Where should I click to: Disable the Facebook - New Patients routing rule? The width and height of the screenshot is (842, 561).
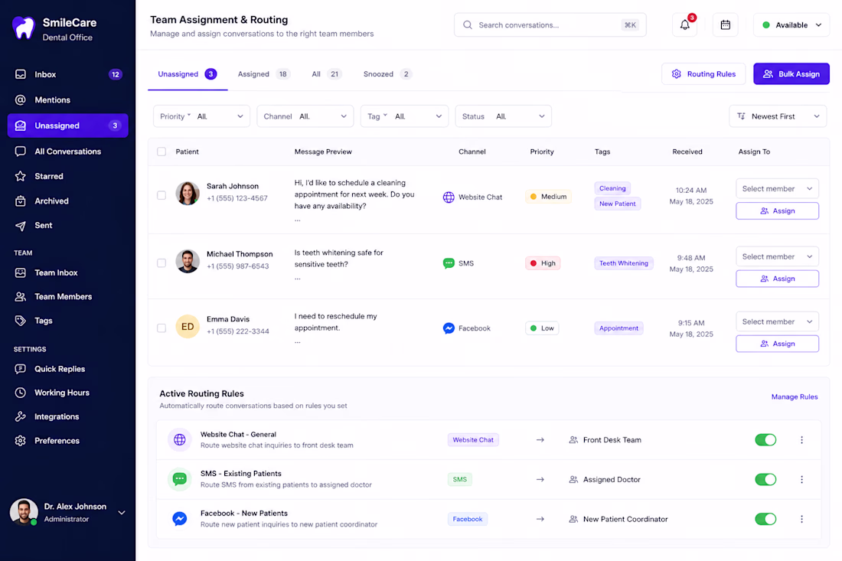coord(765,519)
